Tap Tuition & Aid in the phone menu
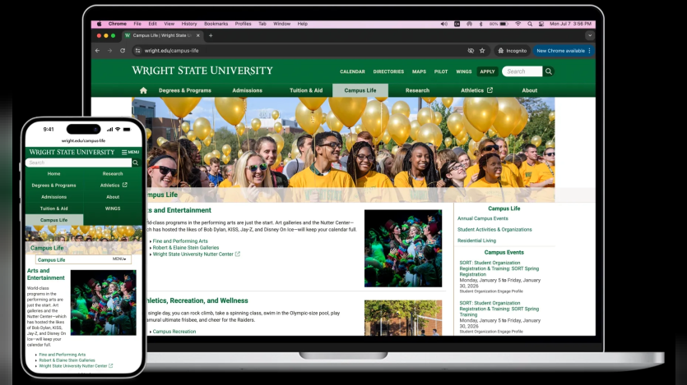 [x=54, y=209]
